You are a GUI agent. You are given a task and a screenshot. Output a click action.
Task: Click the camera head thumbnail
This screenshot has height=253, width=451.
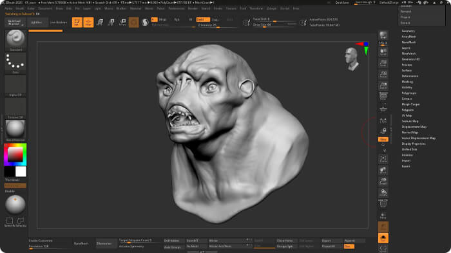click(x=352, y=59)
